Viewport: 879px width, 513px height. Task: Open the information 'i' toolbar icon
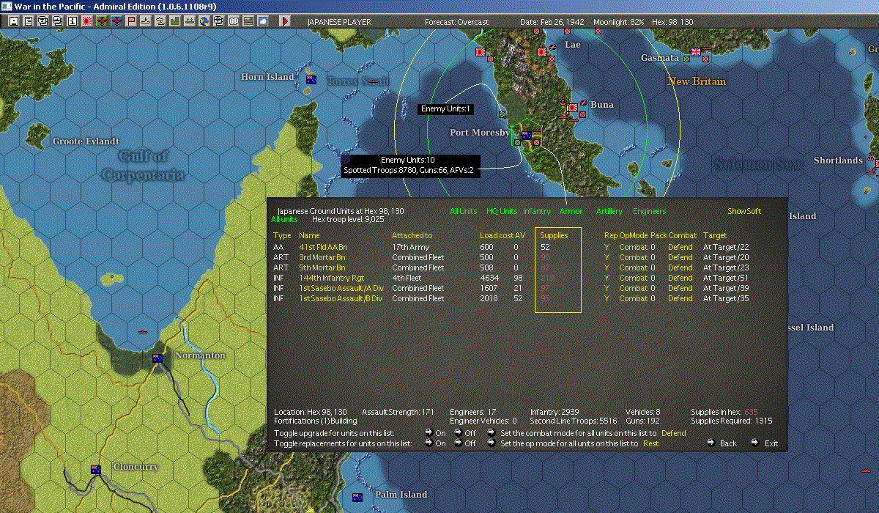tap(73, 21)
